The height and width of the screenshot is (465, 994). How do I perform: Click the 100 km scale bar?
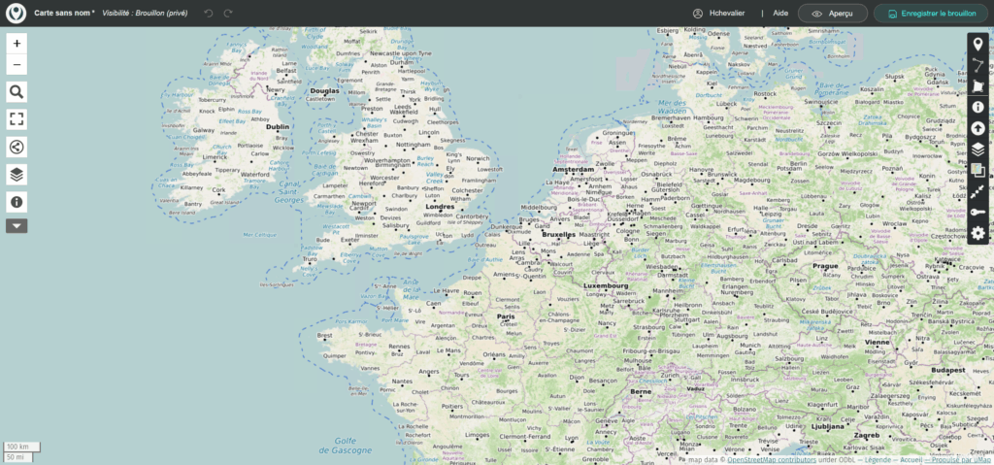(22, 447)
